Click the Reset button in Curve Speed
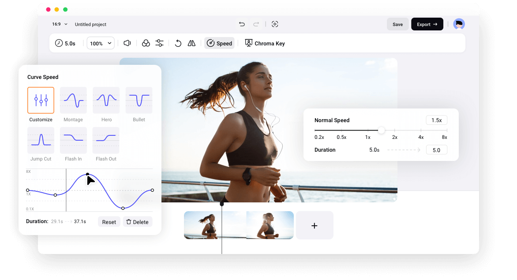The height and width of the screenshot is (280, 517). click(109, 222)
